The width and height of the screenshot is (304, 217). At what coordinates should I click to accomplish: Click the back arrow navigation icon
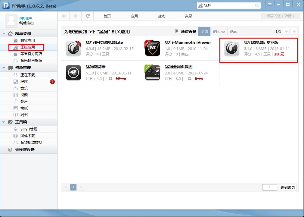[x=64, y=16]
